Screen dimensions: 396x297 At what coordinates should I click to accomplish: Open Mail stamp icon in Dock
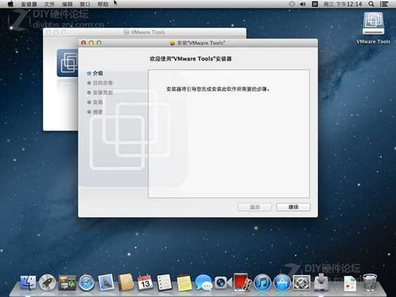point(106,282)
